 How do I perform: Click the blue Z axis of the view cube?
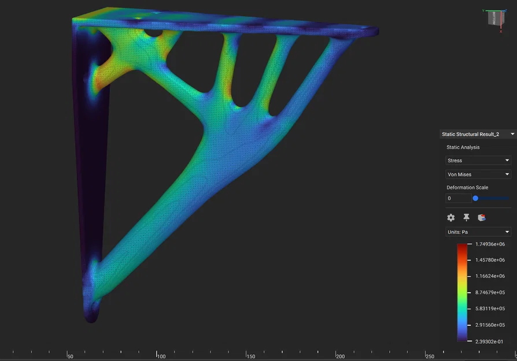coord(506,10)
